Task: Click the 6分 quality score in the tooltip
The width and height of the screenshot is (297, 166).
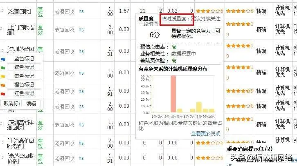Action: click(x=154, y=35)
